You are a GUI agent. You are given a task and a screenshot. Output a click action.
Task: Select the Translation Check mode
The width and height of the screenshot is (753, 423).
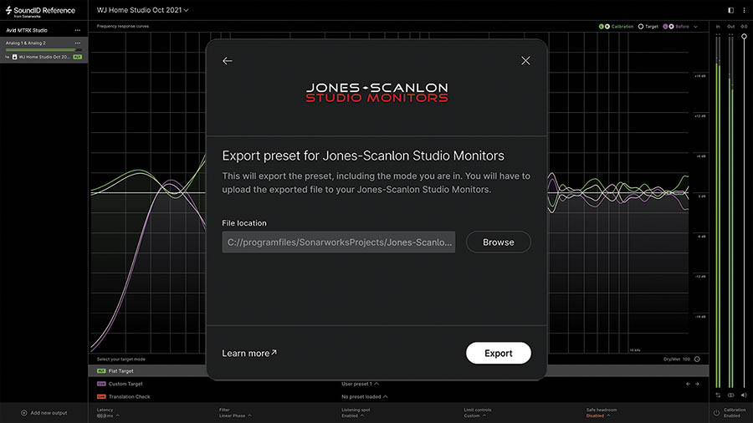(129, 396)
